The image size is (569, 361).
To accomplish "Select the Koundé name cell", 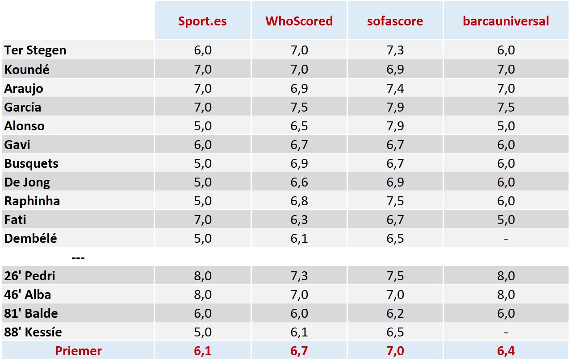I will pyautogui.click(x=27, y=70).
